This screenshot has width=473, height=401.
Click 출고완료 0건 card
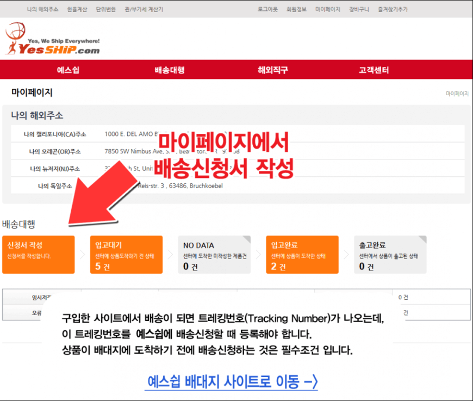(x=390, y=255)
